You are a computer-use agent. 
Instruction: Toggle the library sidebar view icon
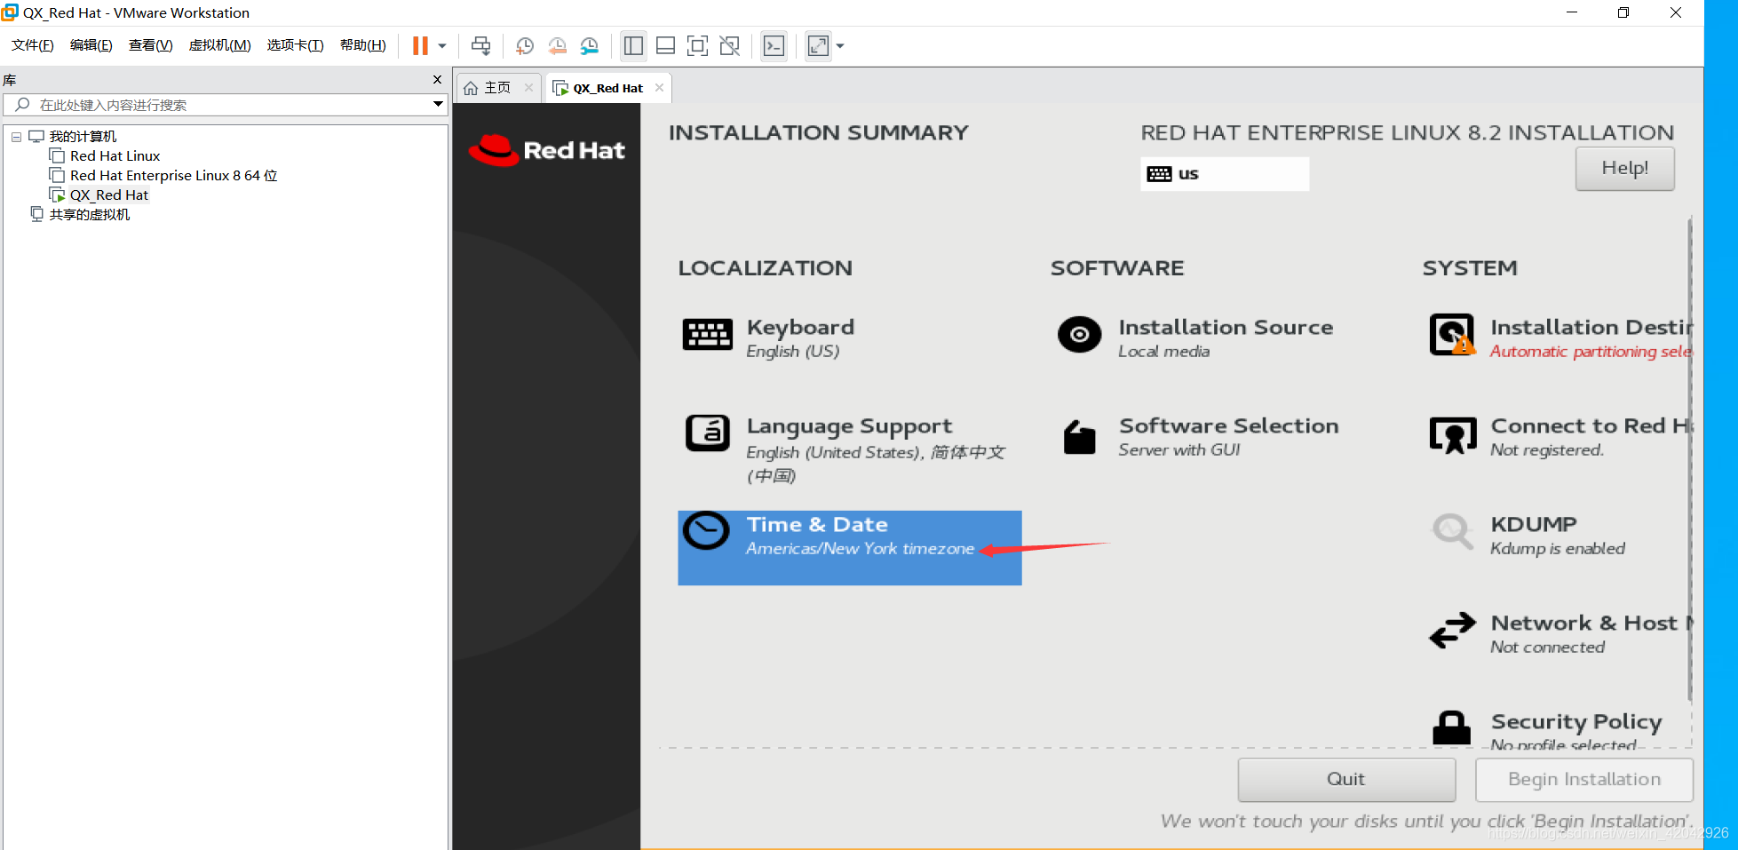click(633, 46)
